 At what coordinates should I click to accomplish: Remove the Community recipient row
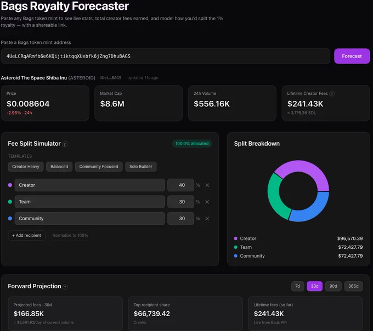[x=207, y=218]
